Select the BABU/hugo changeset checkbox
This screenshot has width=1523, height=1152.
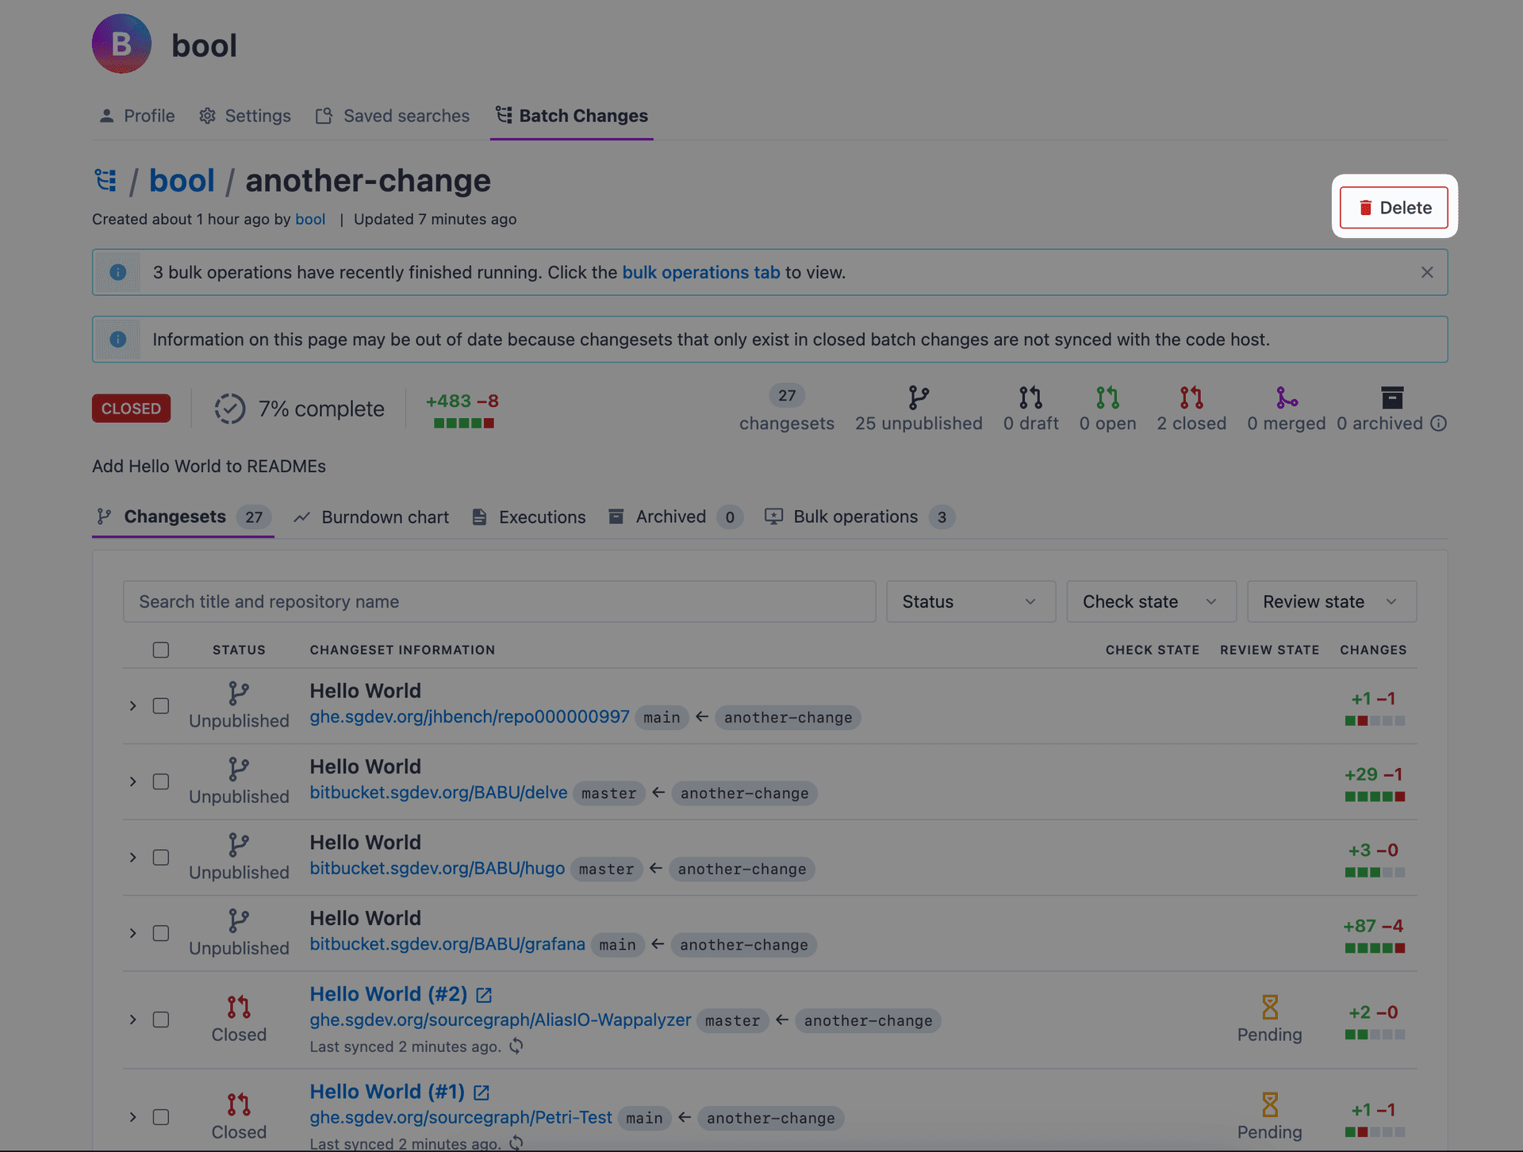coord(161,857)
